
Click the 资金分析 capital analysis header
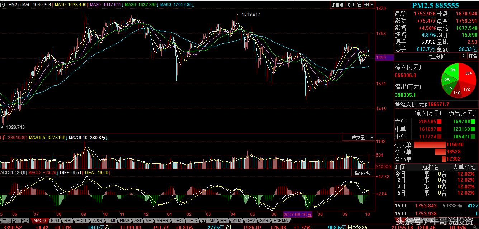436,56
